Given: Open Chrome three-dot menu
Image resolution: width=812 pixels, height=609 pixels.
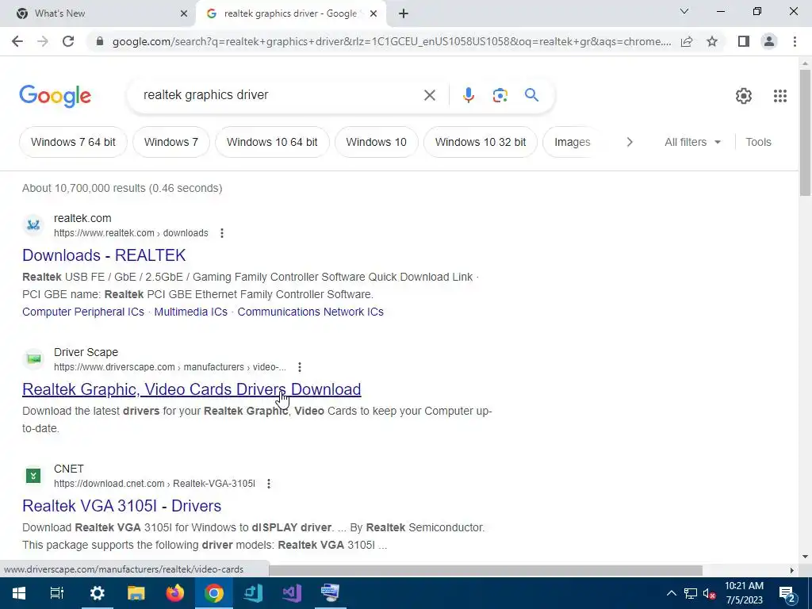Looking at the screenshot, I should 795,41.
